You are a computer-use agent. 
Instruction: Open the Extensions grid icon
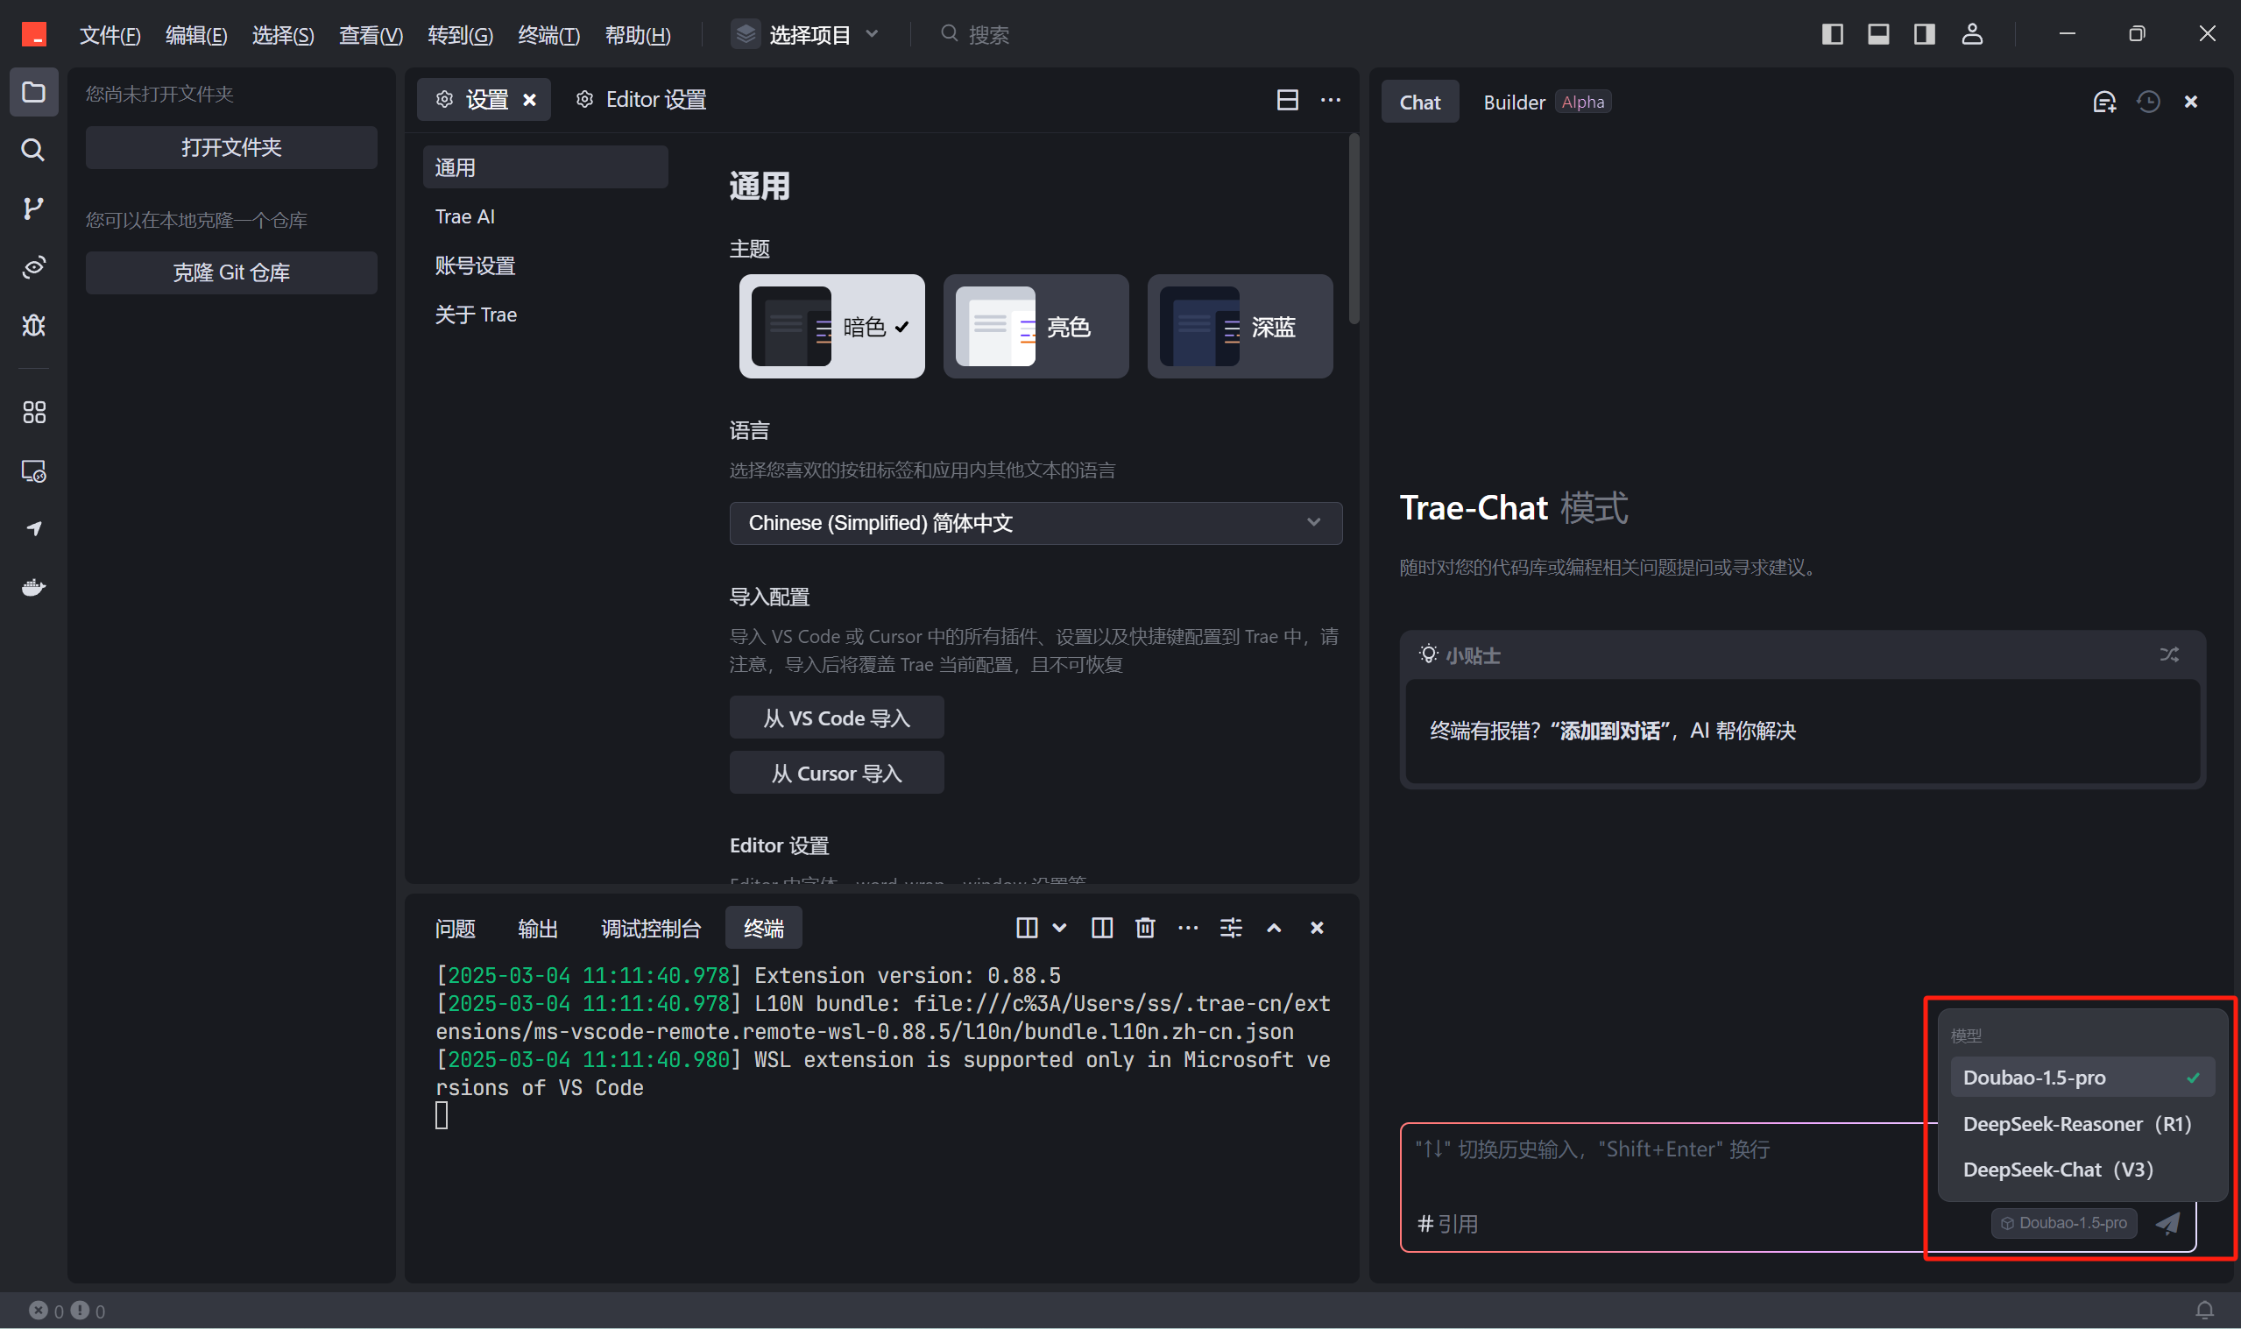click(33, 412)
